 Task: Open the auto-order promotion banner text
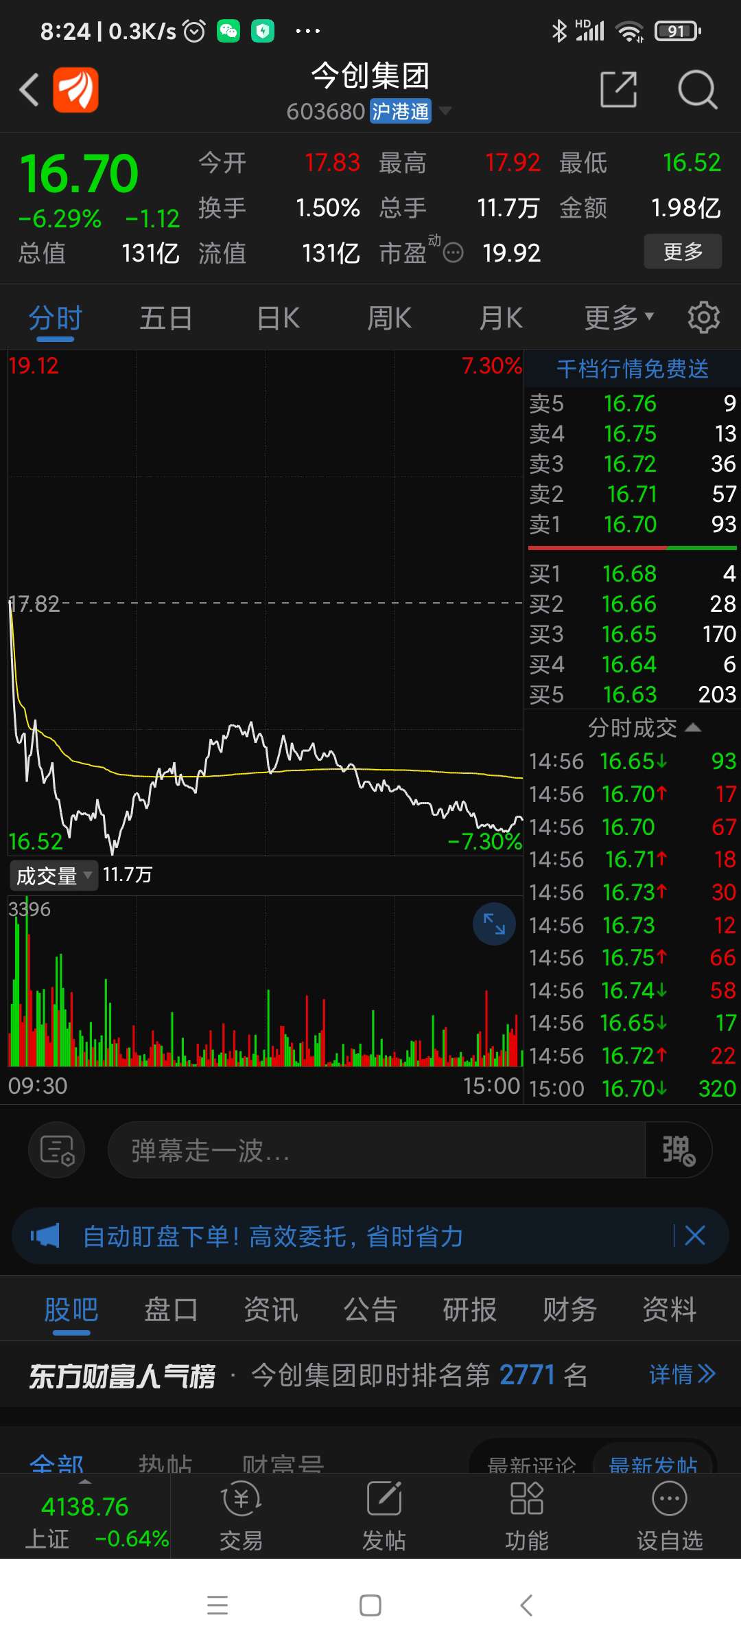click(x=272, y=1236)
